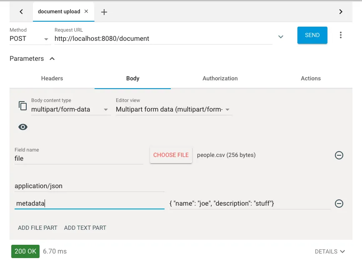
Task: Copy body content to clipboard
Action: tap(23, 106)
